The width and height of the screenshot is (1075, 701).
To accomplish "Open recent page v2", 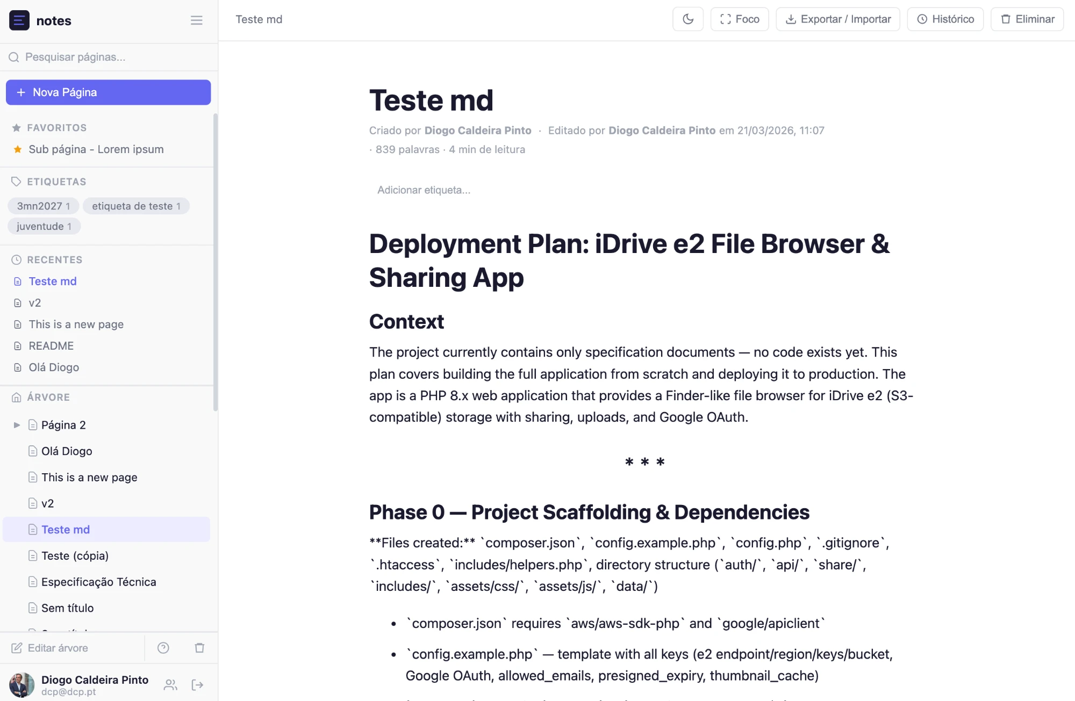I will point(34,303).
